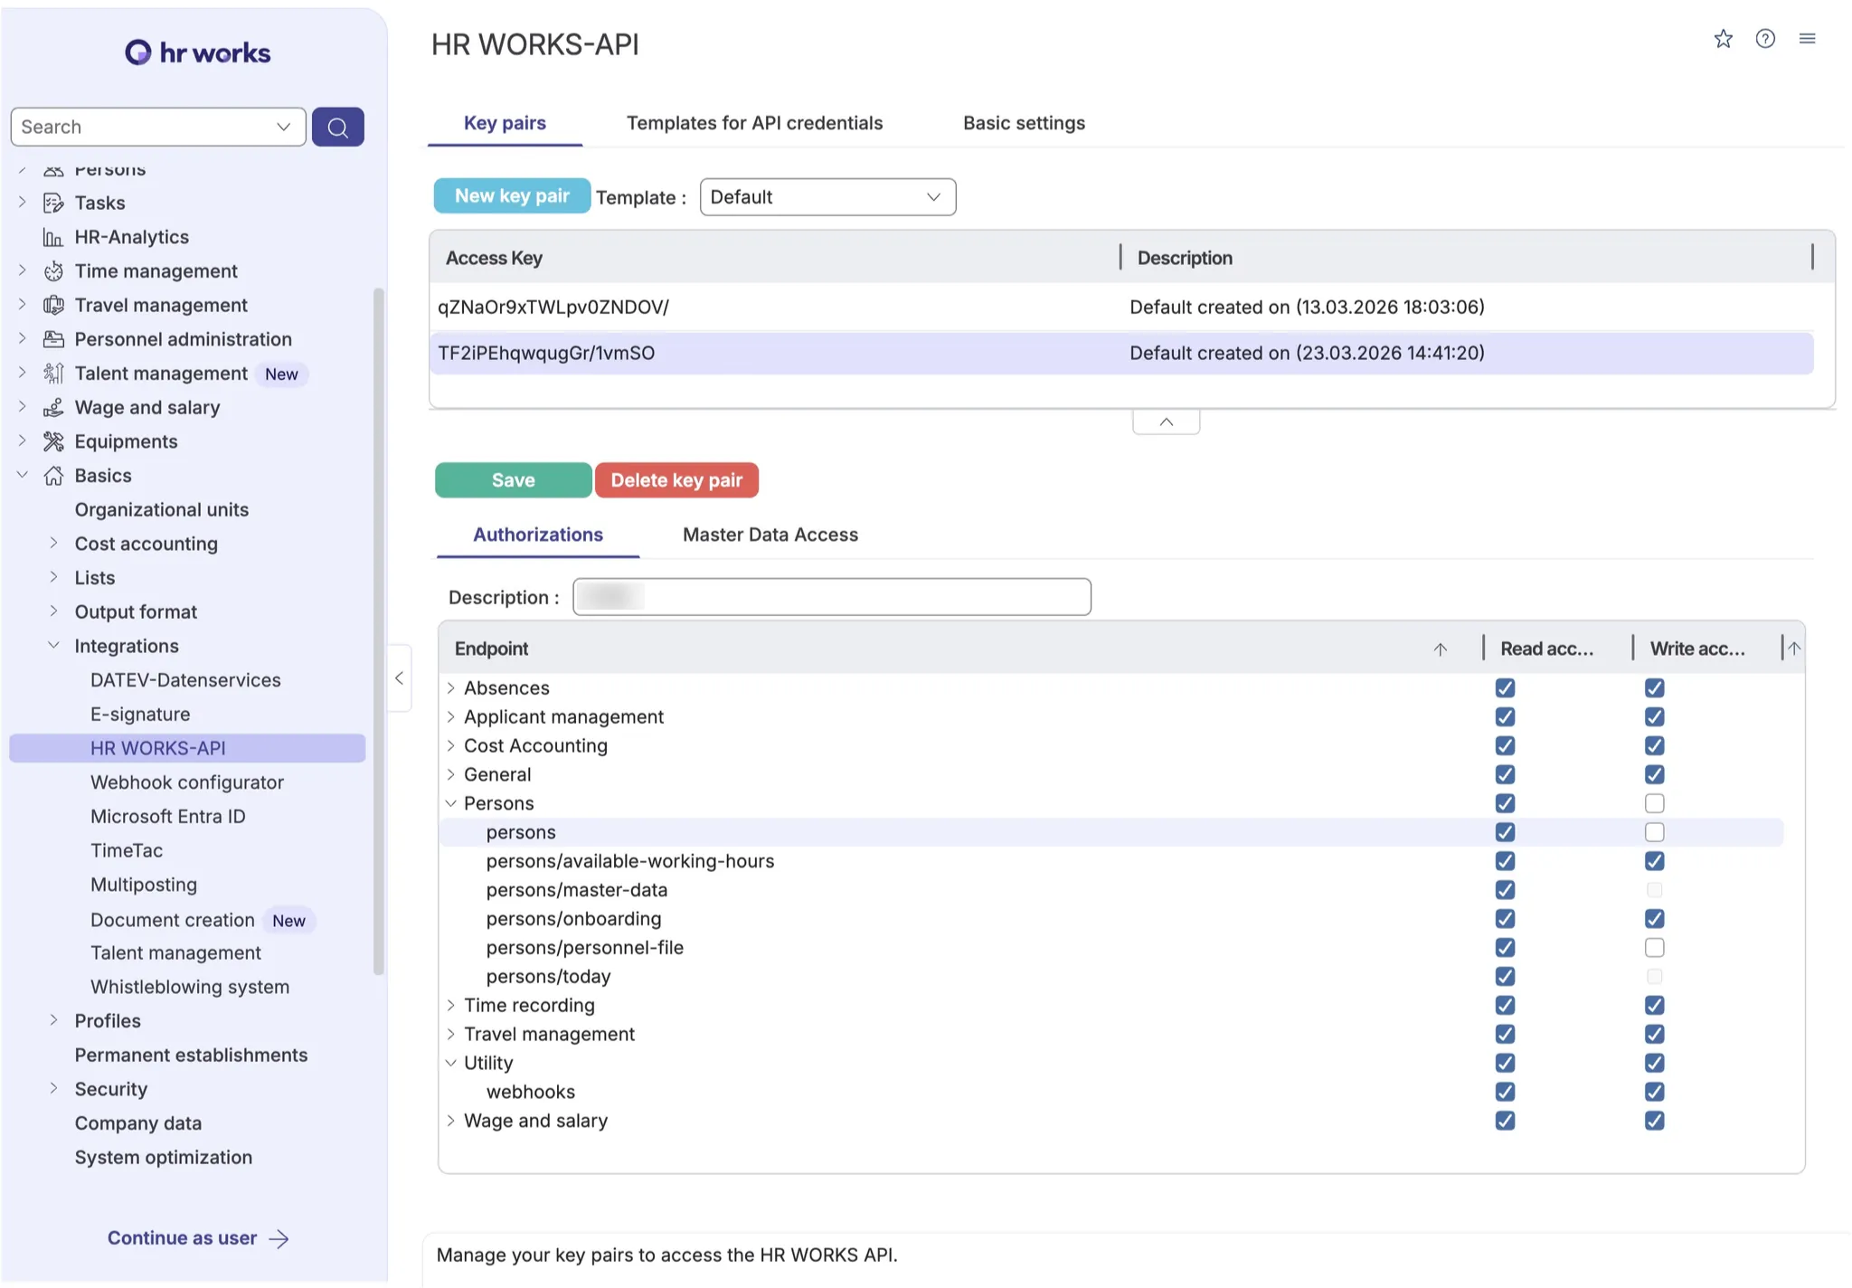This screenshot has width=1852, height=1288.
Task: Expand the Security sidebar section
Action: 53,1089
